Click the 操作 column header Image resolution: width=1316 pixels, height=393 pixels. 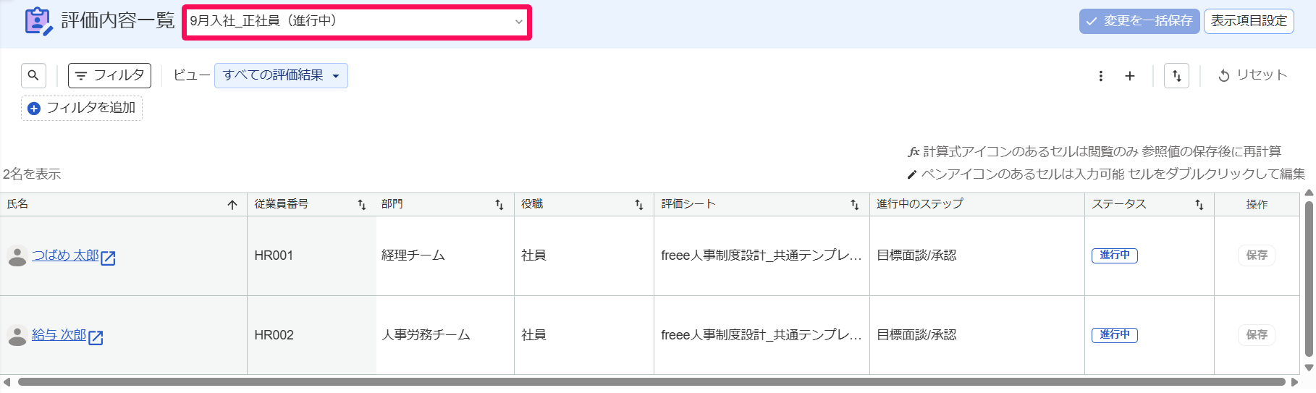[1257, 205]
